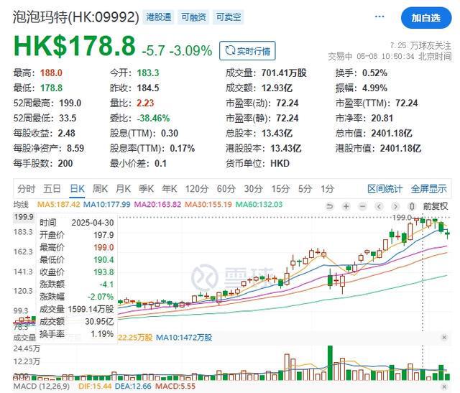The image size is (460, 393).
Task: Click the 换手 0.52% value
Action: coord(374,73)
